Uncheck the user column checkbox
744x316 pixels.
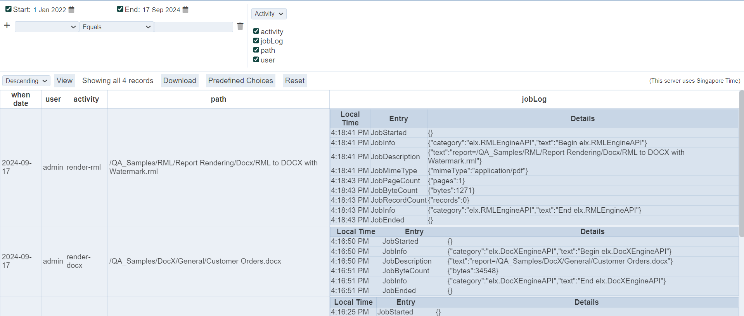coord(256,59)
